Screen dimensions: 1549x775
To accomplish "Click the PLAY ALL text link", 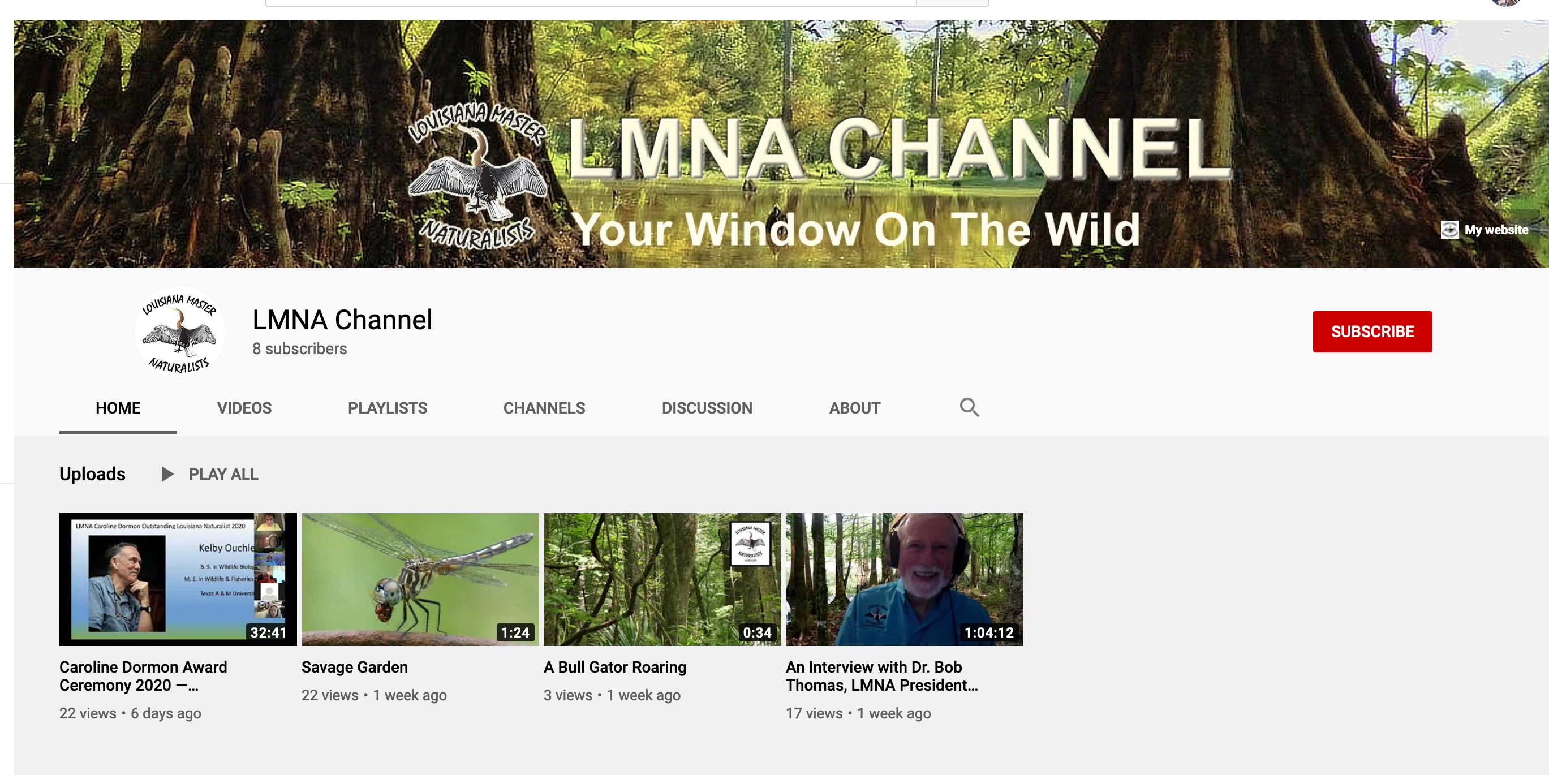I will pyautogui.click(x=223, y=475).
